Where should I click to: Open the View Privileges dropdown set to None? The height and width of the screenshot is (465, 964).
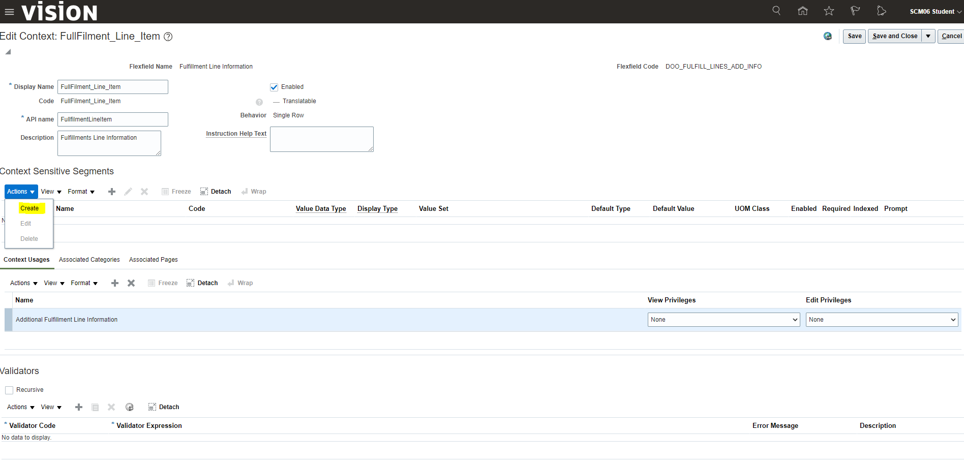tap(723, 320)
